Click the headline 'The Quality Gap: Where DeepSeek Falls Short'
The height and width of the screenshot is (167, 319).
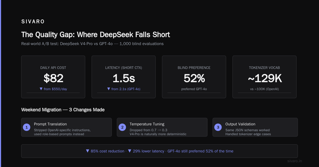(x=95, y=35)
